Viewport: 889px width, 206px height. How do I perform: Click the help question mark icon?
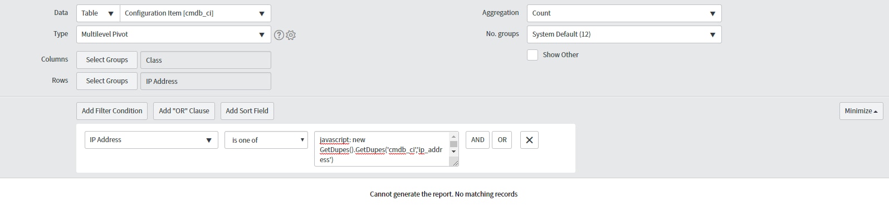(280, 35)
